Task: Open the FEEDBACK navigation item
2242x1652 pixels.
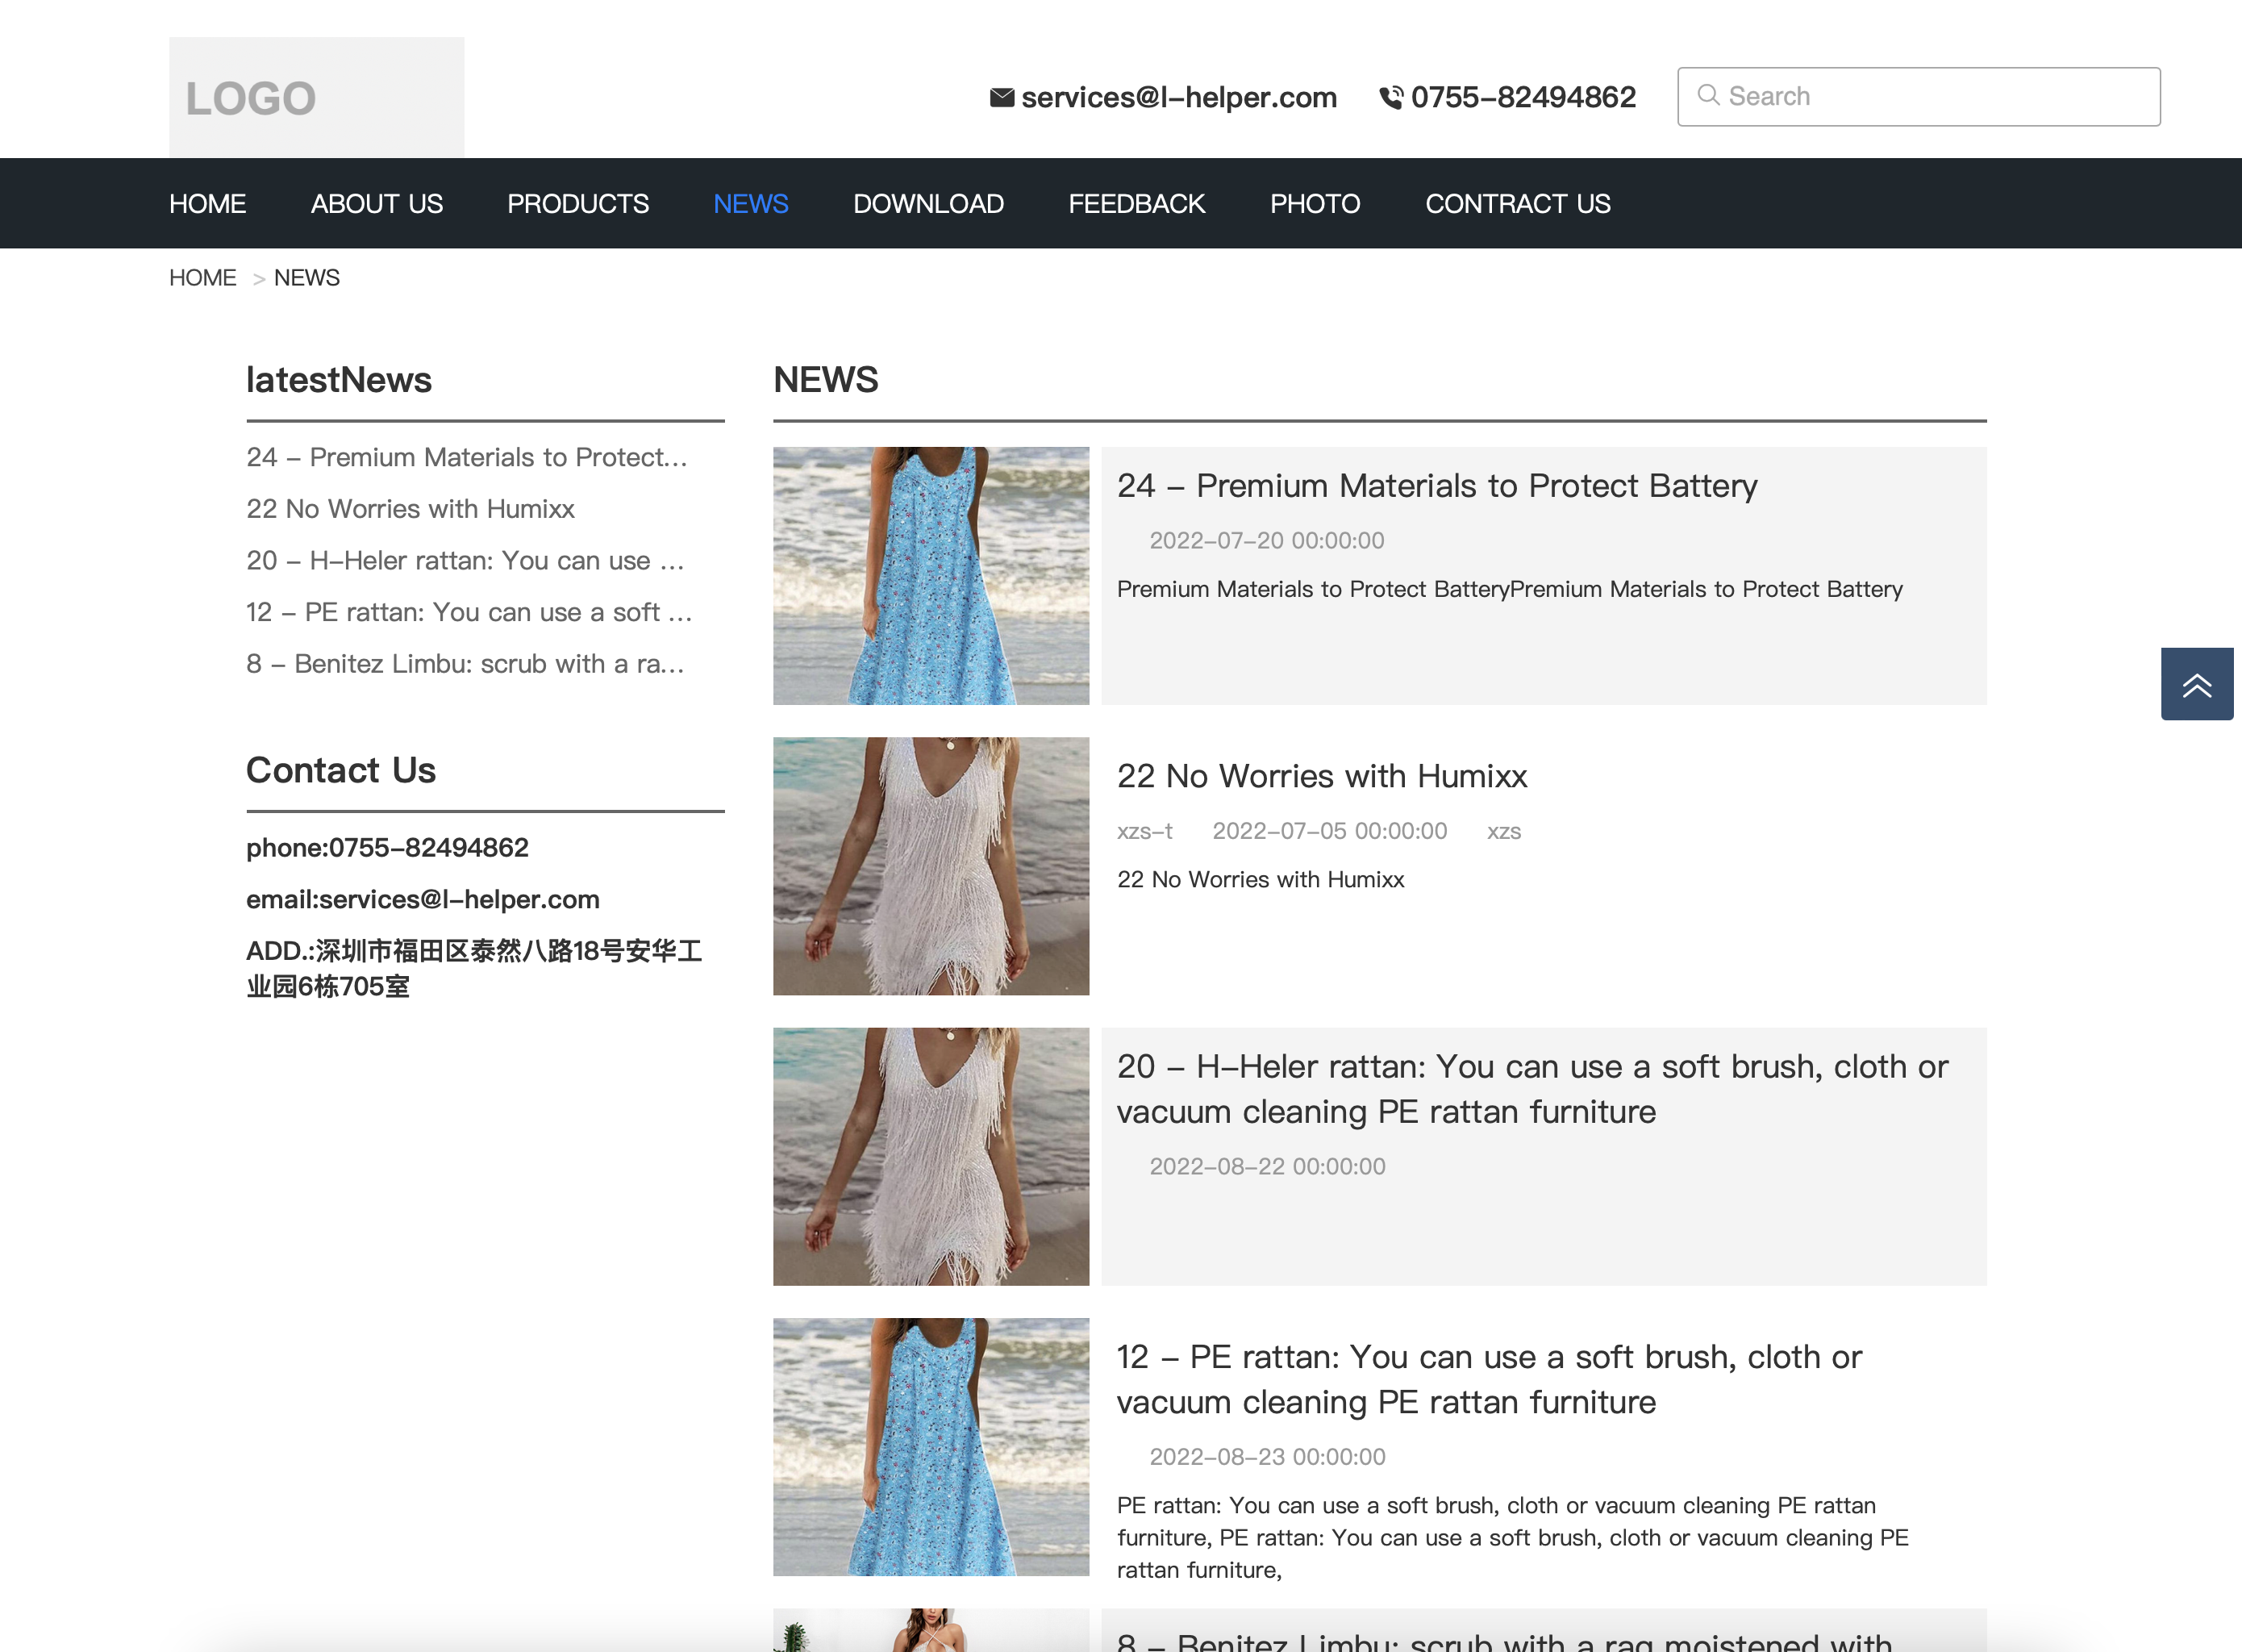Action: click(x=1136, y=204)
